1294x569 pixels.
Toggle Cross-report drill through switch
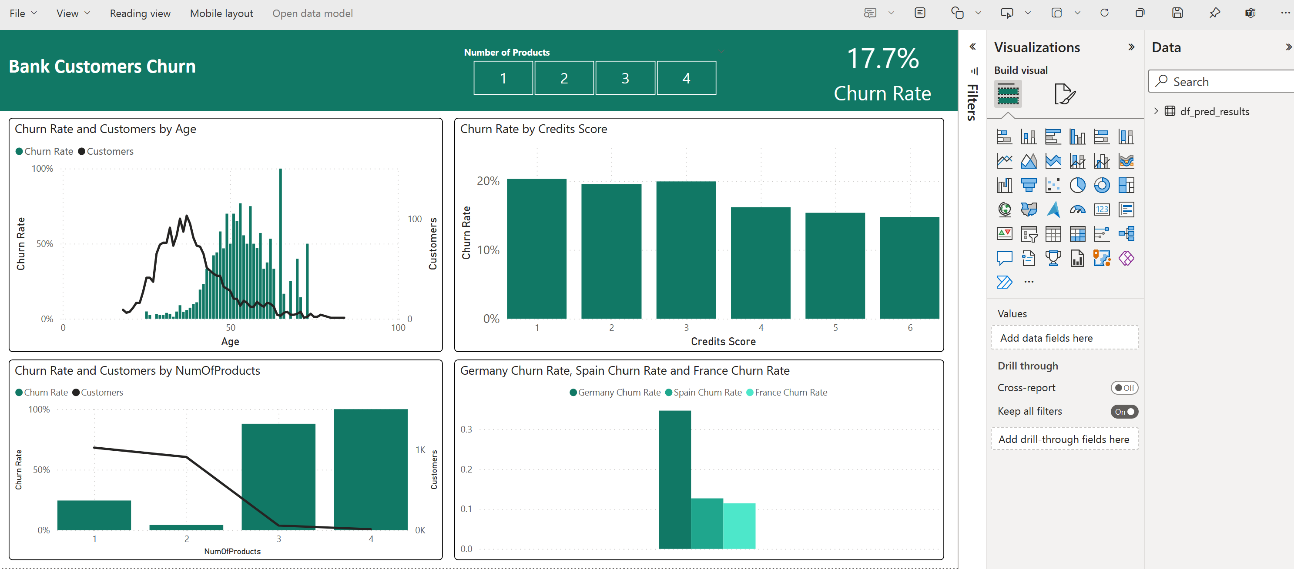pos(1124,388)
